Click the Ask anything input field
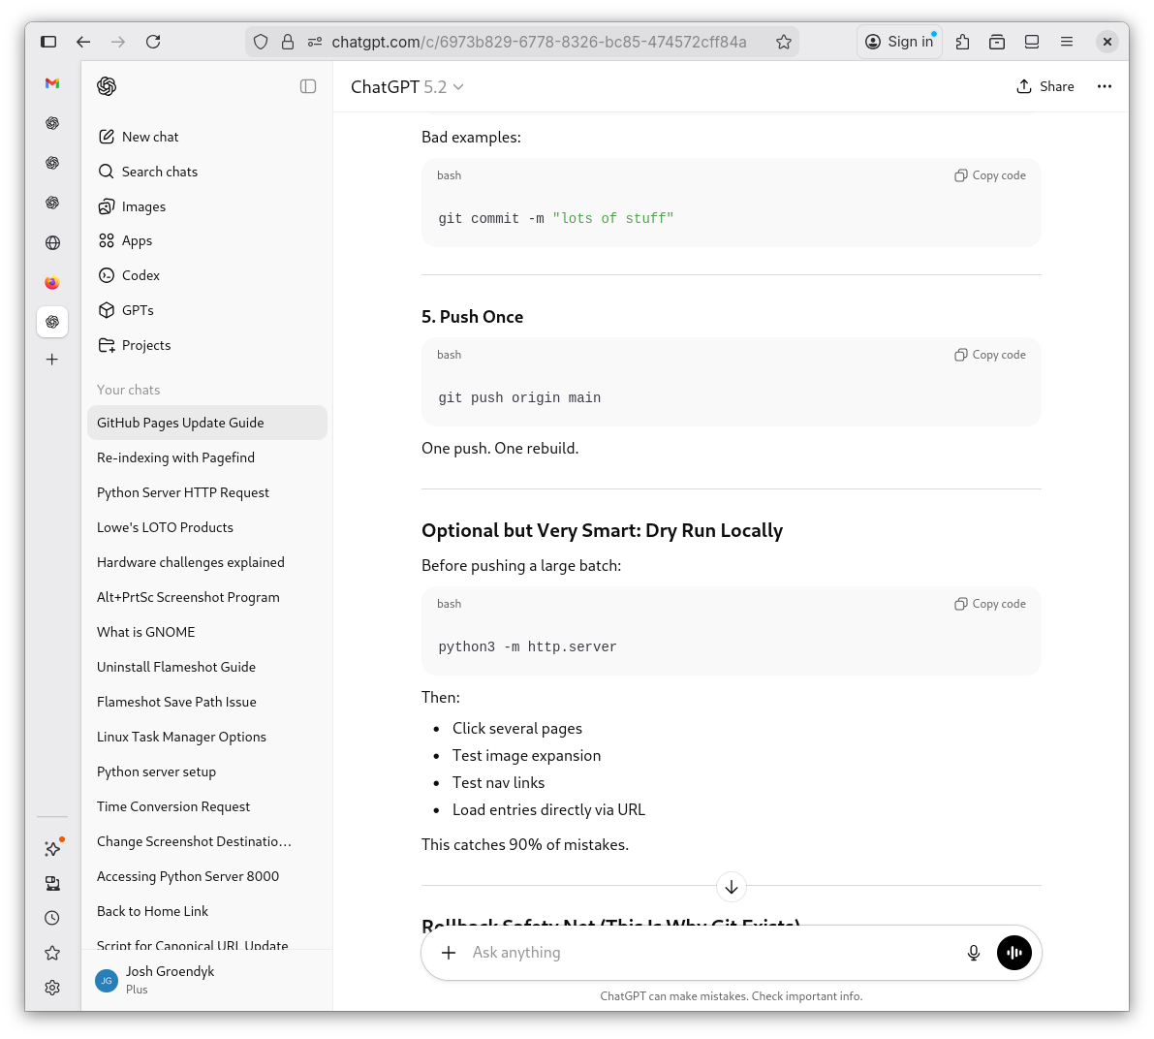 coord(678,953)
